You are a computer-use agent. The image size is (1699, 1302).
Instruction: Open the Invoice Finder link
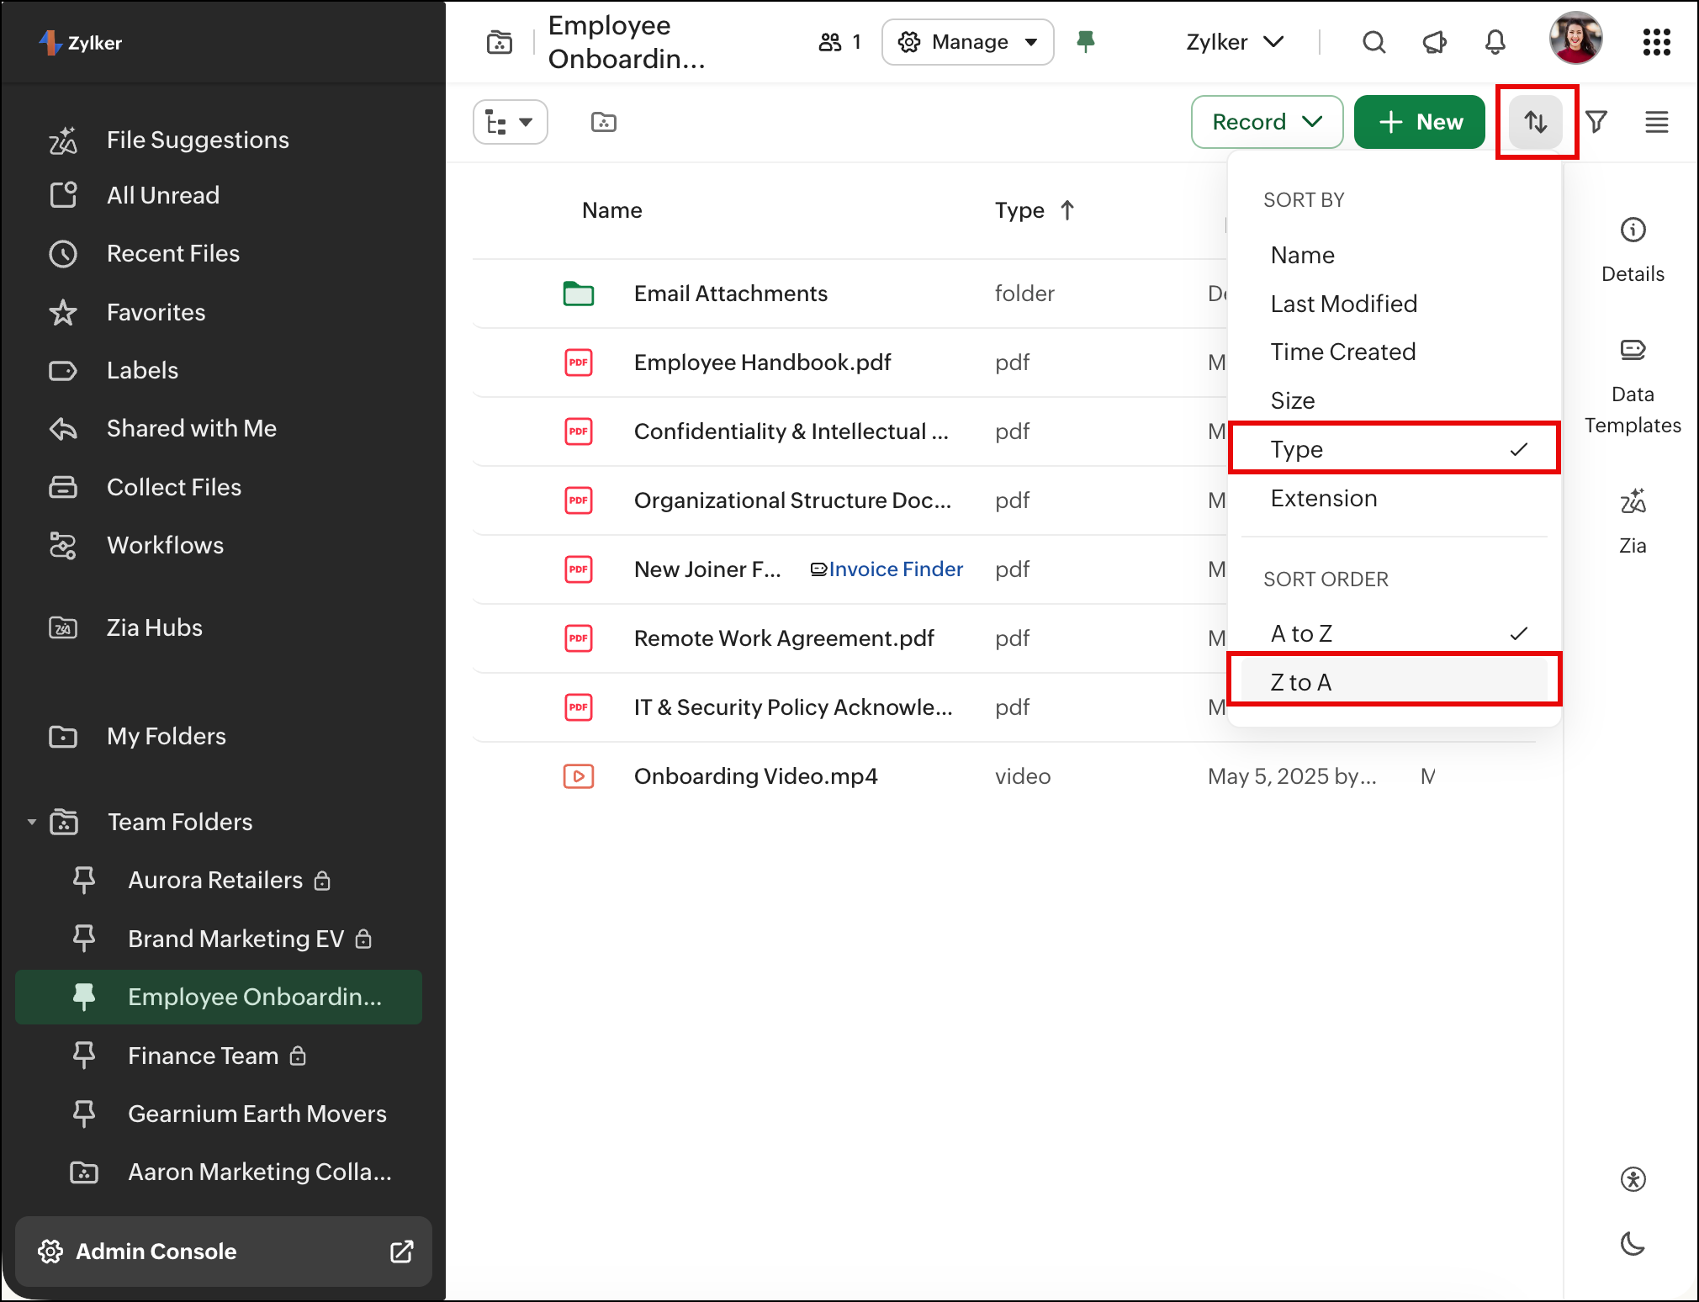[894, 569]
